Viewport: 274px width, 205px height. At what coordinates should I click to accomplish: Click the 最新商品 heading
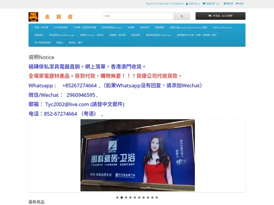click(37, 202)
